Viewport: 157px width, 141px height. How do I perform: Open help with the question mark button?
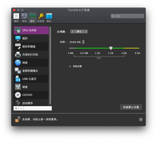point(141,120)
